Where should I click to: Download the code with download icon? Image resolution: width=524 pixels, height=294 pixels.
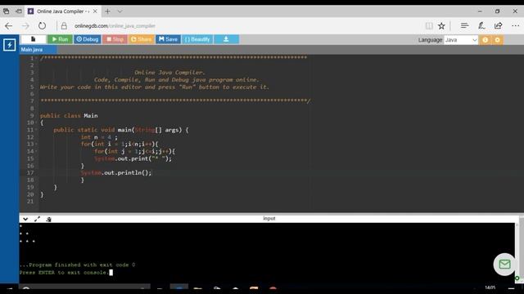(x=226, y=39)
